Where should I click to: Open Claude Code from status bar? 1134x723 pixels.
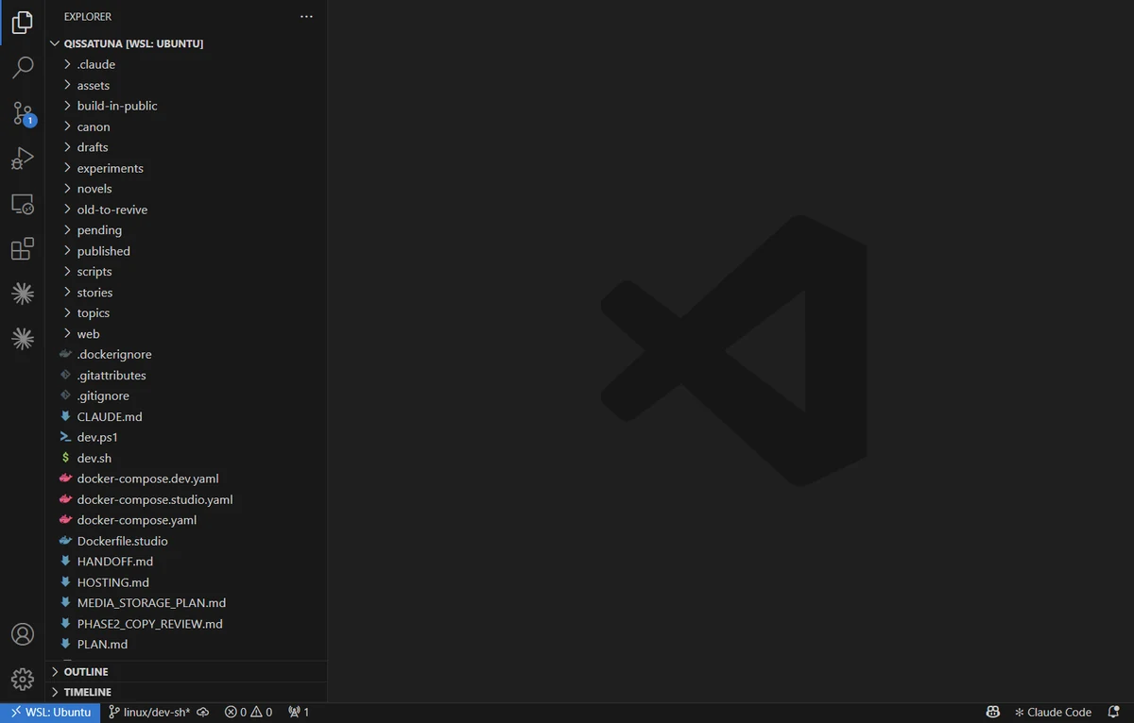point(1053,713)
